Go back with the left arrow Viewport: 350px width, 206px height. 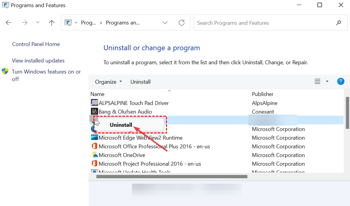click(8, 23)
